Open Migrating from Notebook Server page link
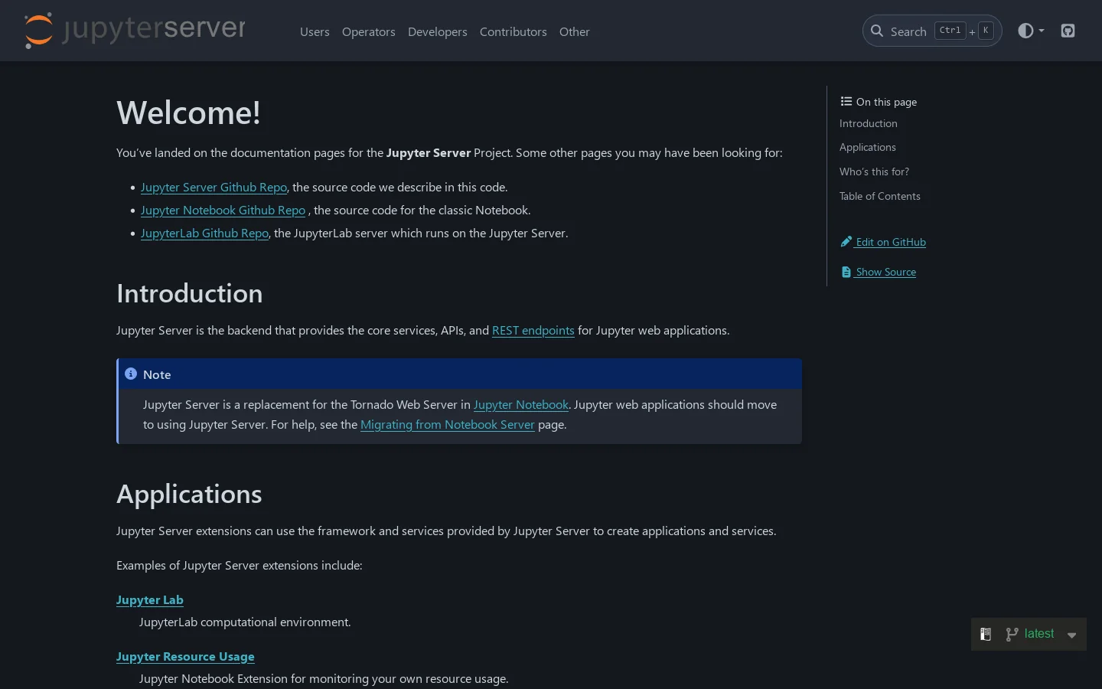 coord(448,425)
